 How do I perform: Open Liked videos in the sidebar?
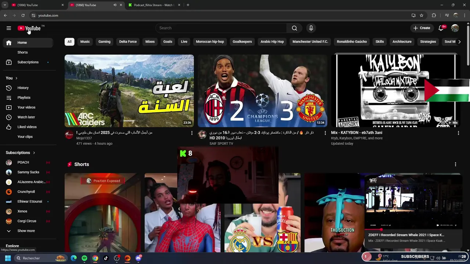(x=28, y=127)
